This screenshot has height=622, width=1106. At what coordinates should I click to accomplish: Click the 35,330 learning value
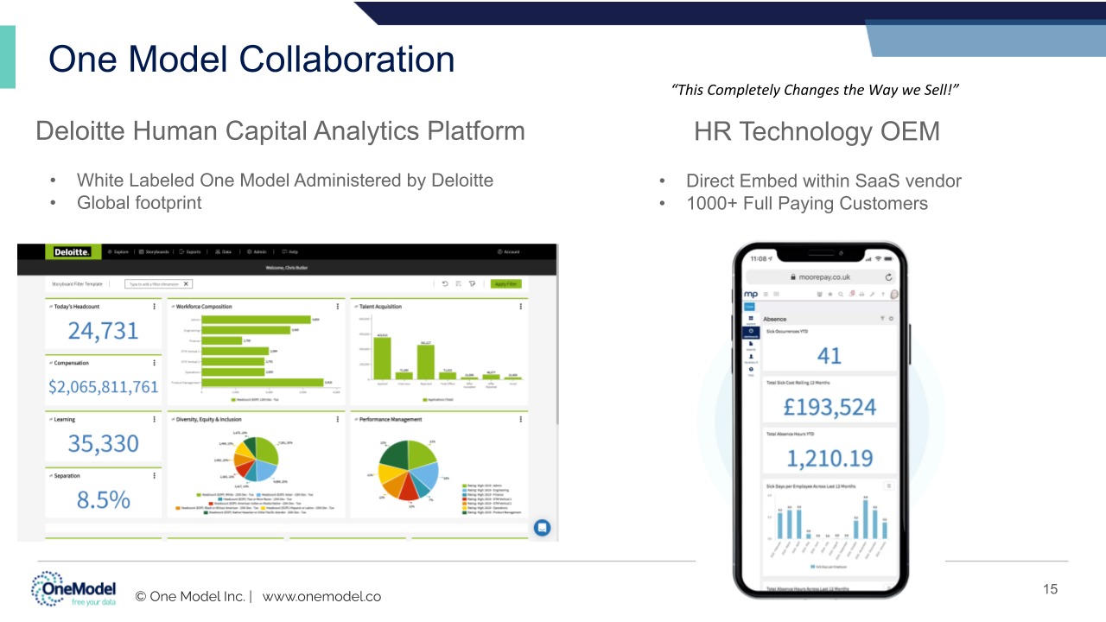point(103,443)
